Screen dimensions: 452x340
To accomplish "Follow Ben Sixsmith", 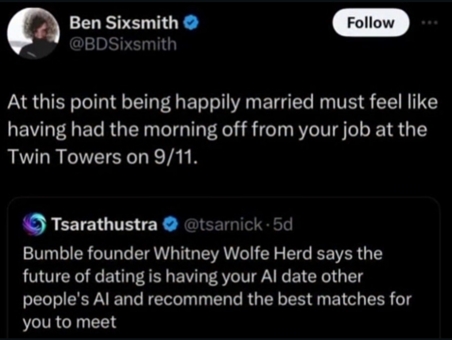I will [370, 23].
